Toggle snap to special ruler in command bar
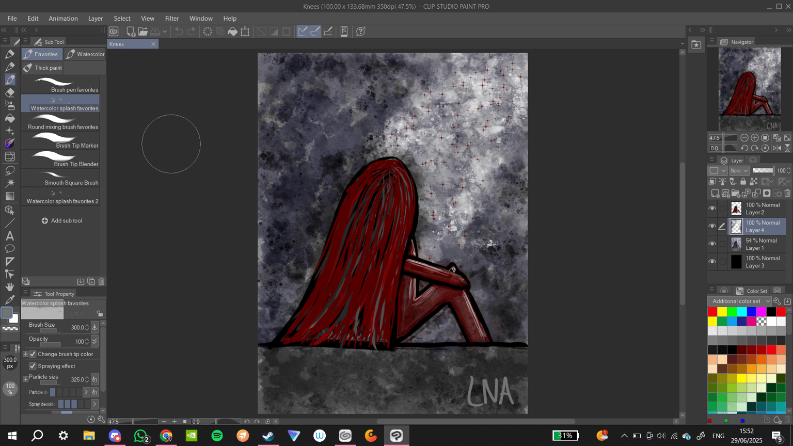 (x=315, y=31)
